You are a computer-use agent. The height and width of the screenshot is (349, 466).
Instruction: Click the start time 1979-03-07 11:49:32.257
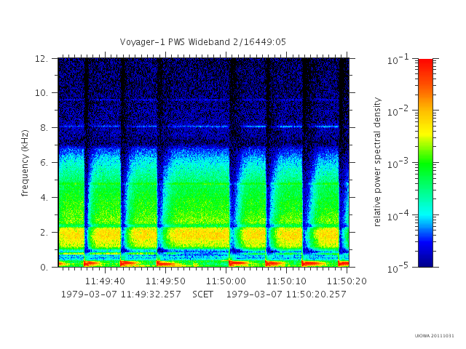pyautogui.click(x=121, y=294)
